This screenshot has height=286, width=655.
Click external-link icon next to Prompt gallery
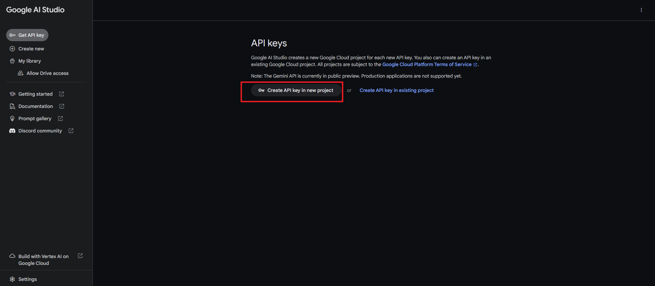[x=60, y=118]
